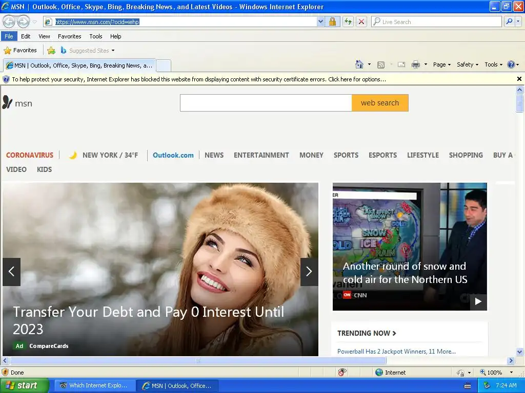Go to the NEWS section
This screenshot has width=525, height=393.
point(214,155)
